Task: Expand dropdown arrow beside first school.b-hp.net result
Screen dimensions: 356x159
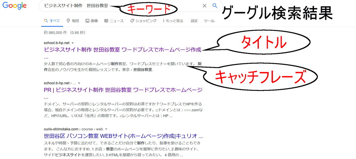Action: (x=73, y=42)
